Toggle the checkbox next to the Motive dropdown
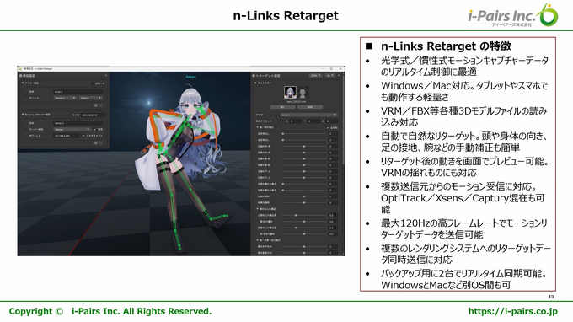Viewport: 573px width, 322px height. coord(95,129)
